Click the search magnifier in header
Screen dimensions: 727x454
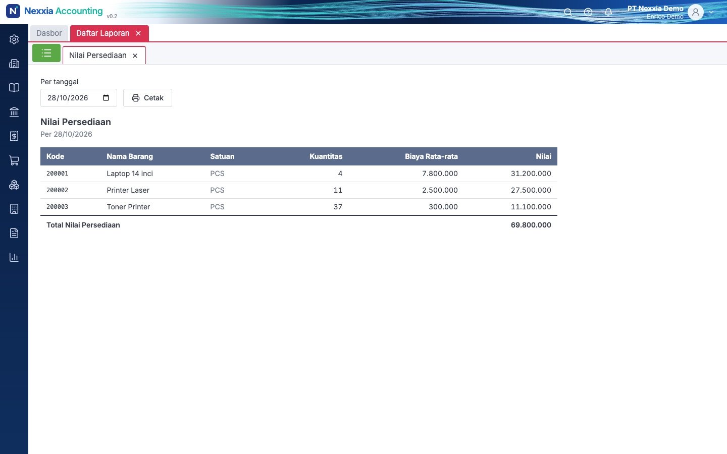coord(568,12)
